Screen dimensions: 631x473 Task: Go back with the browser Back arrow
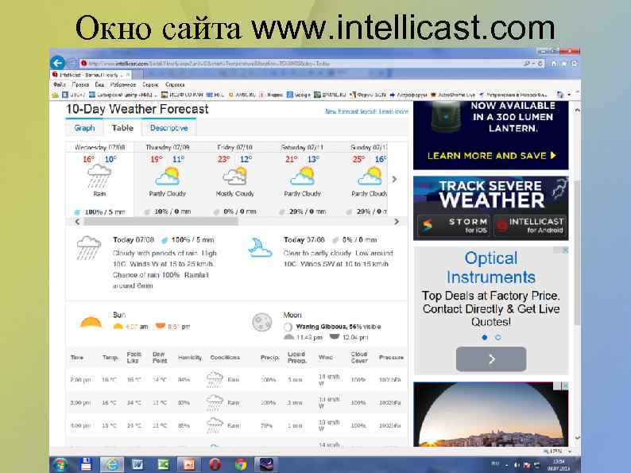(57, 63)
